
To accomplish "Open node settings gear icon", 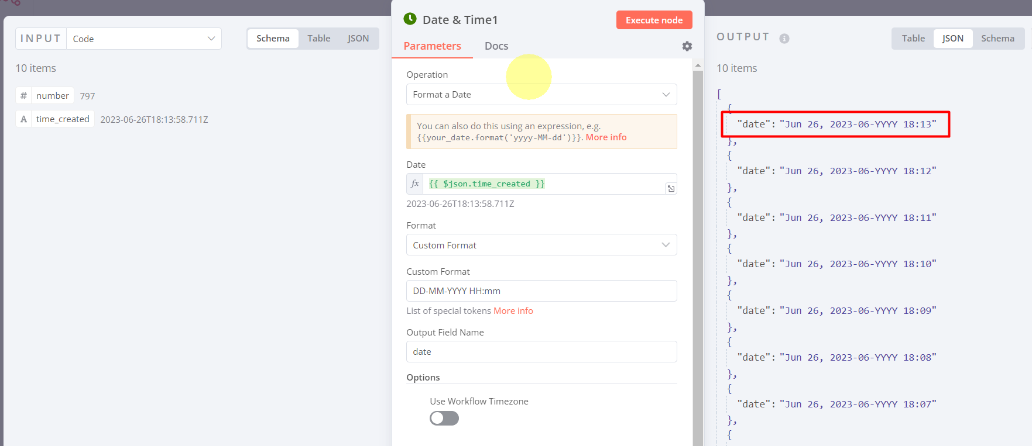I will tap(687, 46).
